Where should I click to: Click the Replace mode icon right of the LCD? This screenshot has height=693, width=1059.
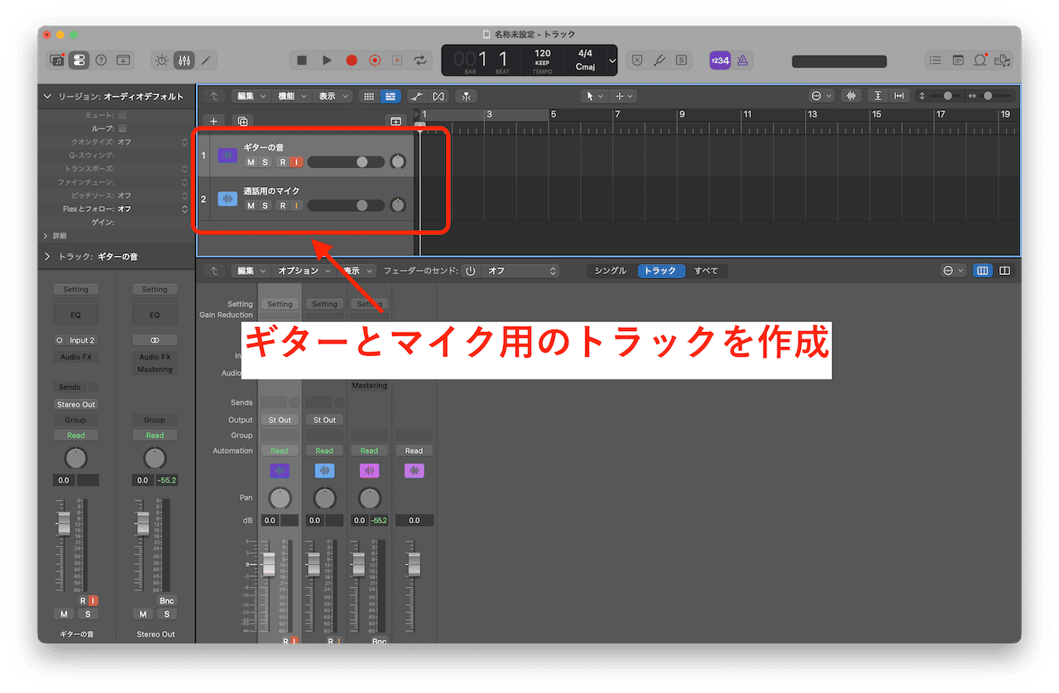tap(637, 60)
